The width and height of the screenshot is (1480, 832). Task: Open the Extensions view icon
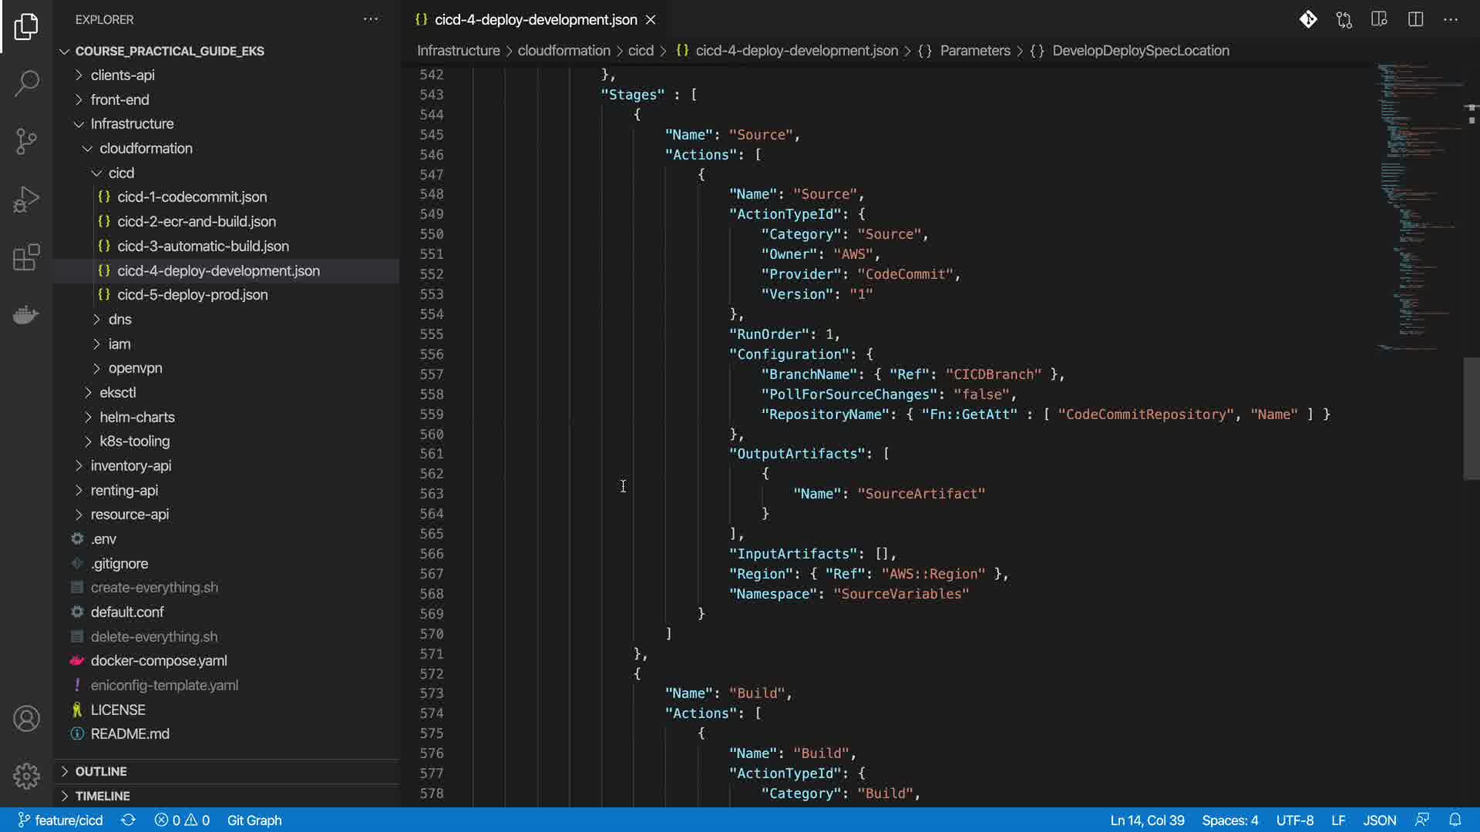26,257
